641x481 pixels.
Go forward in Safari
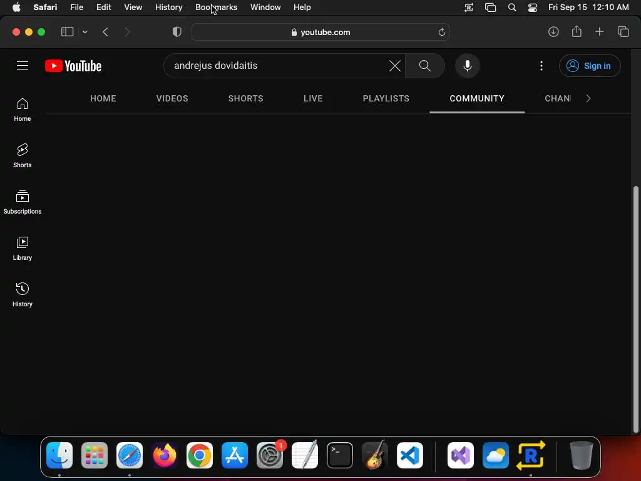[127, 32]
